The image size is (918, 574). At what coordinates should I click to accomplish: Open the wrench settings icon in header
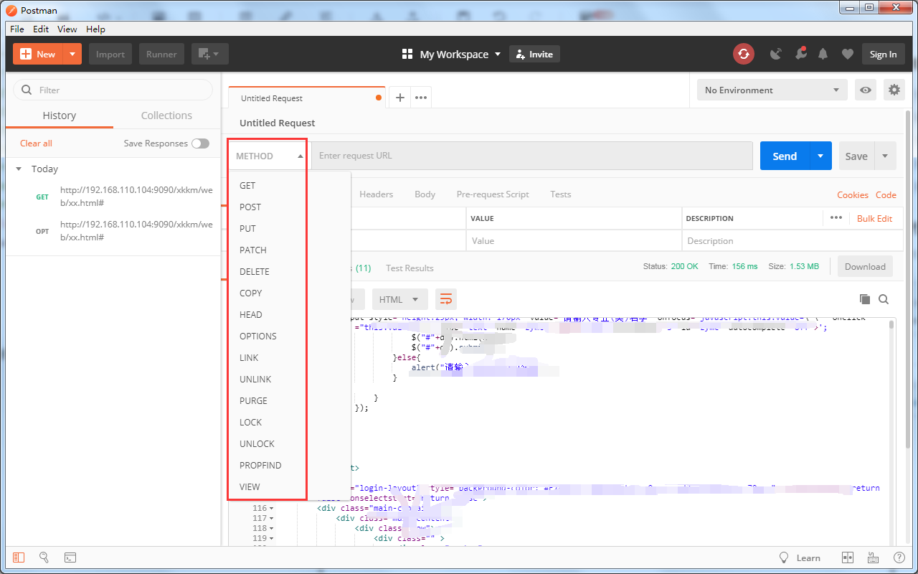coord(800,54)
